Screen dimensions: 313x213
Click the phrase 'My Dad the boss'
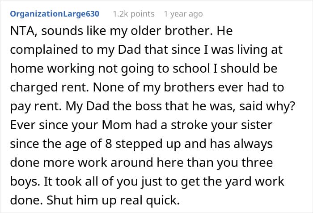click(x=114, y=106)
